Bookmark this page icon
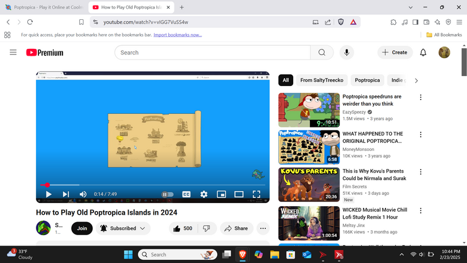Viewport: 467px width, 263px height. click(x=81, y=22)
